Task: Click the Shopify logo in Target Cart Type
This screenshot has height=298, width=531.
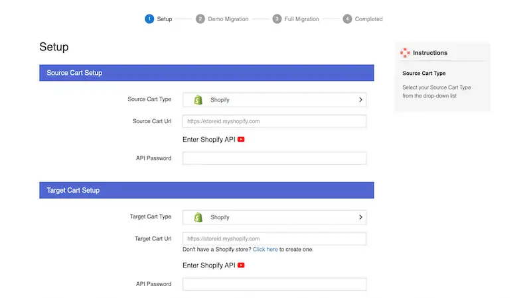Action: pos(198,217)
